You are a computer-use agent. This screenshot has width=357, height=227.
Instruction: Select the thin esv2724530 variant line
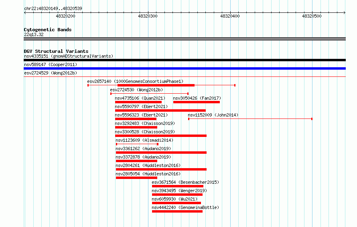[x=149, y=94]
